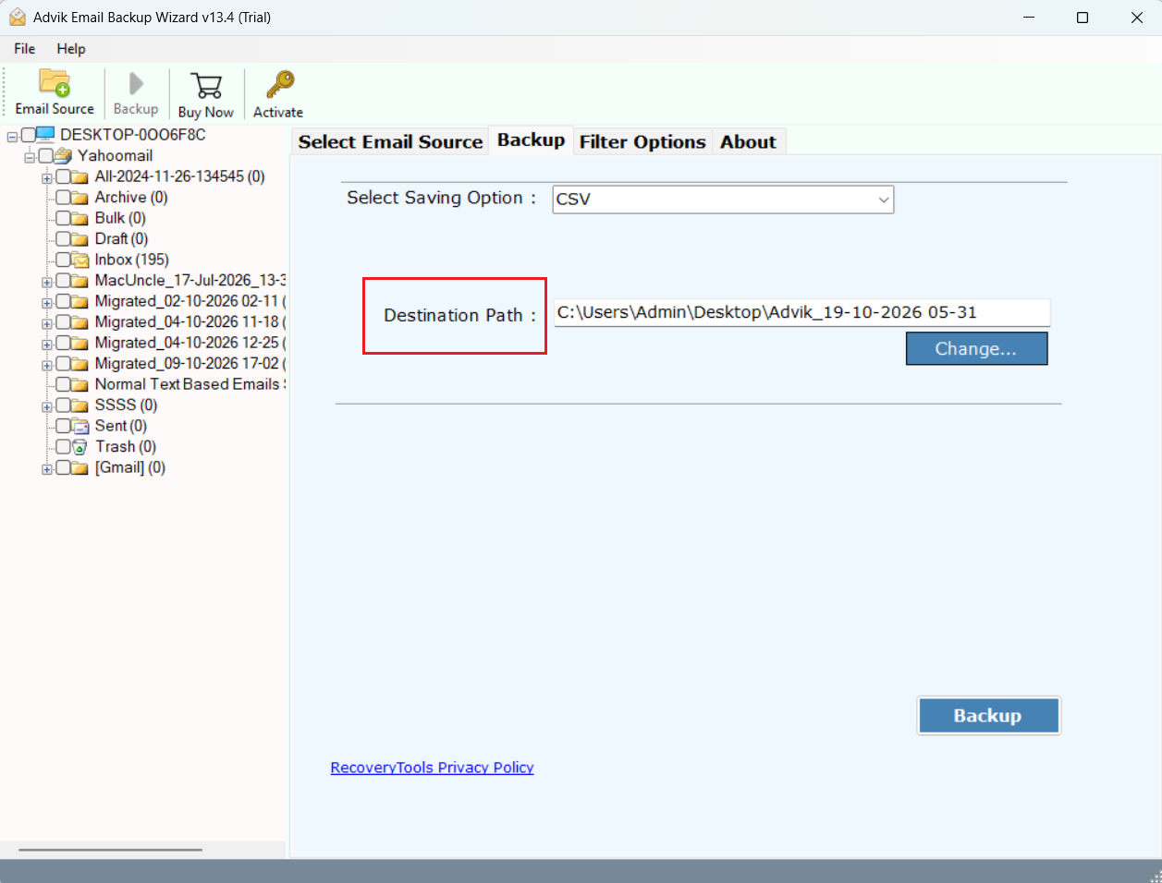Click the All-2024-11-26-134545 folder icon
Image resolution: width=1162 pixels, height=883 pixels.
tap(80, 176)
